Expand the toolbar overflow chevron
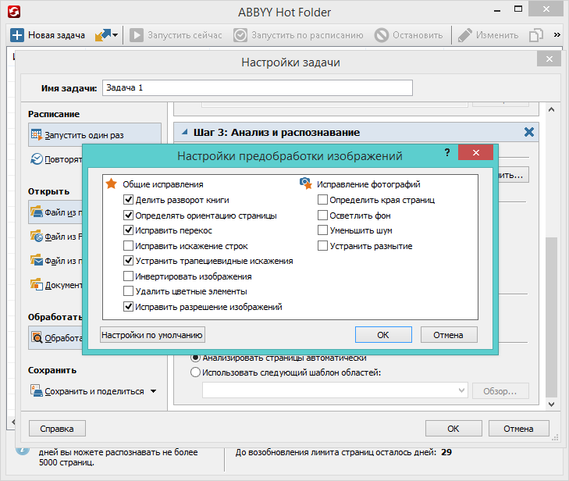Image resolution: width=569 pixels, height=481 pixels. point(557,35)
